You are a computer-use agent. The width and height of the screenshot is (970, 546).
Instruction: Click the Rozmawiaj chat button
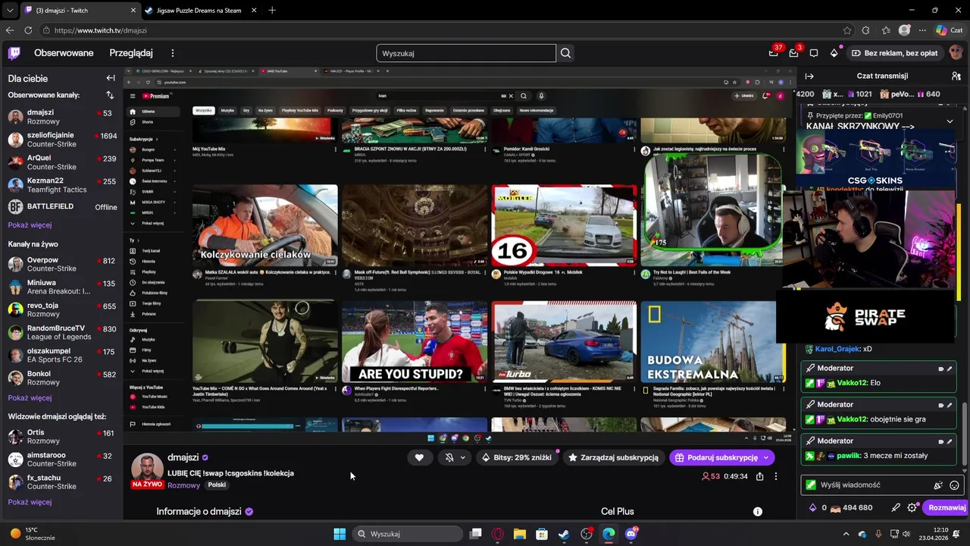(947, 508)
